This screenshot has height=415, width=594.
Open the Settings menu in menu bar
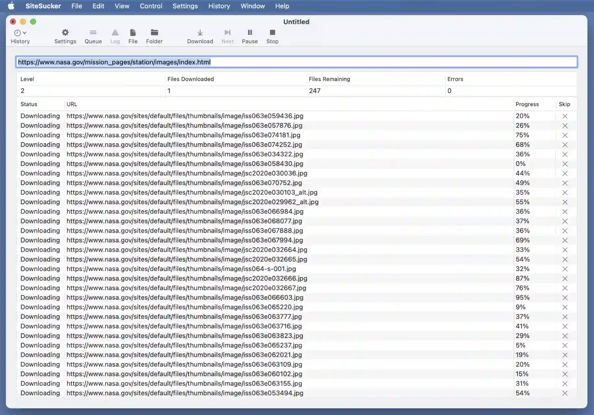click(185, 6)
